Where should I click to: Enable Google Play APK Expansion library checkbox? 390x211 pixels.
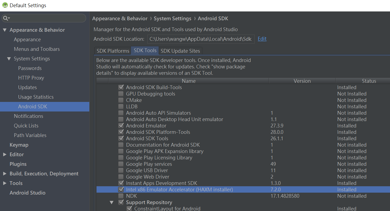[x=121, y=151]
